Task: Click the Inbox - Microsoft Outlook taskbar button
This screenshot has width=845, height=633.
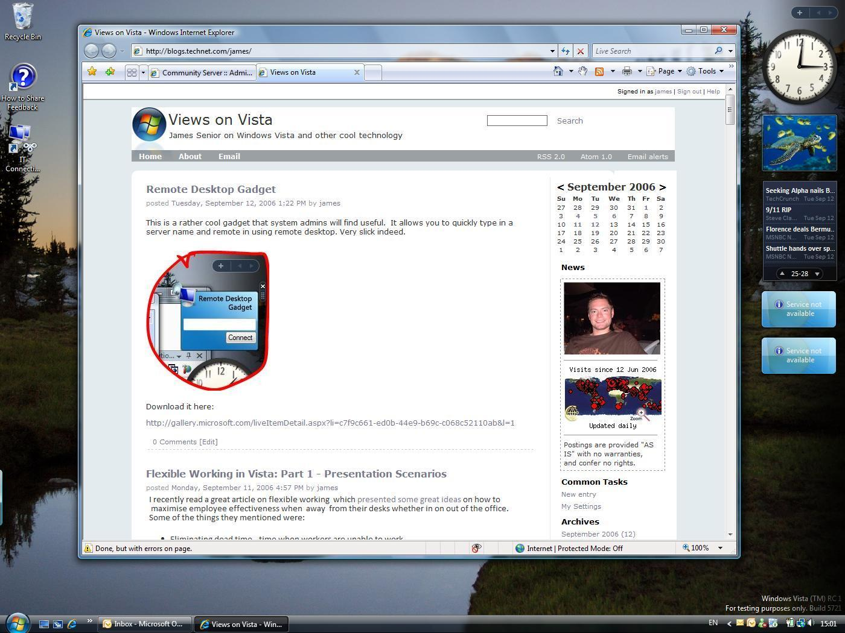Action: pos(145,624)
